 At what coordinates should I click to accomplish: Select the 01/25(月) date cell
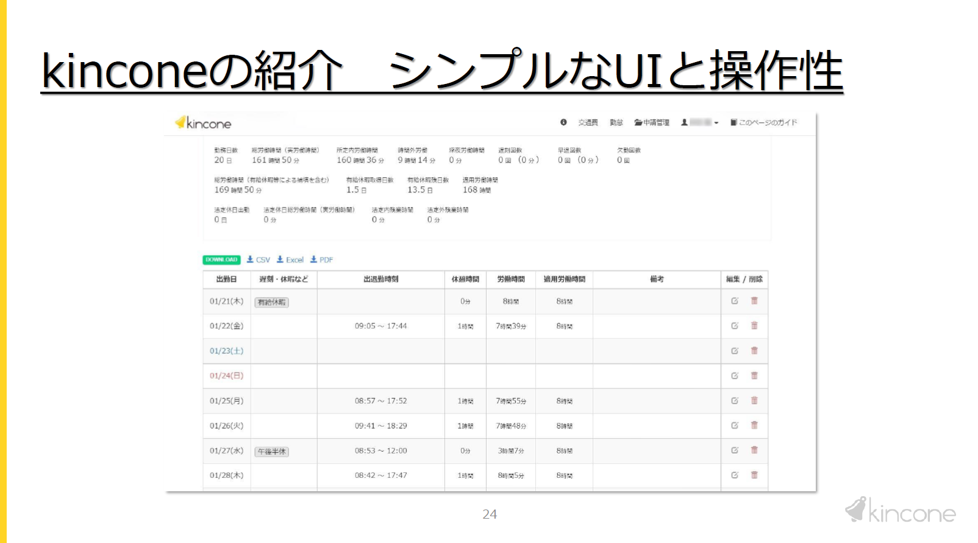tap(226, 401)
